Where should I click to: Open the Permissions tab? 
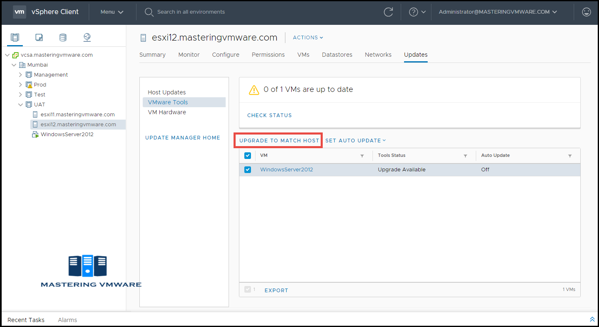point(268,55)
